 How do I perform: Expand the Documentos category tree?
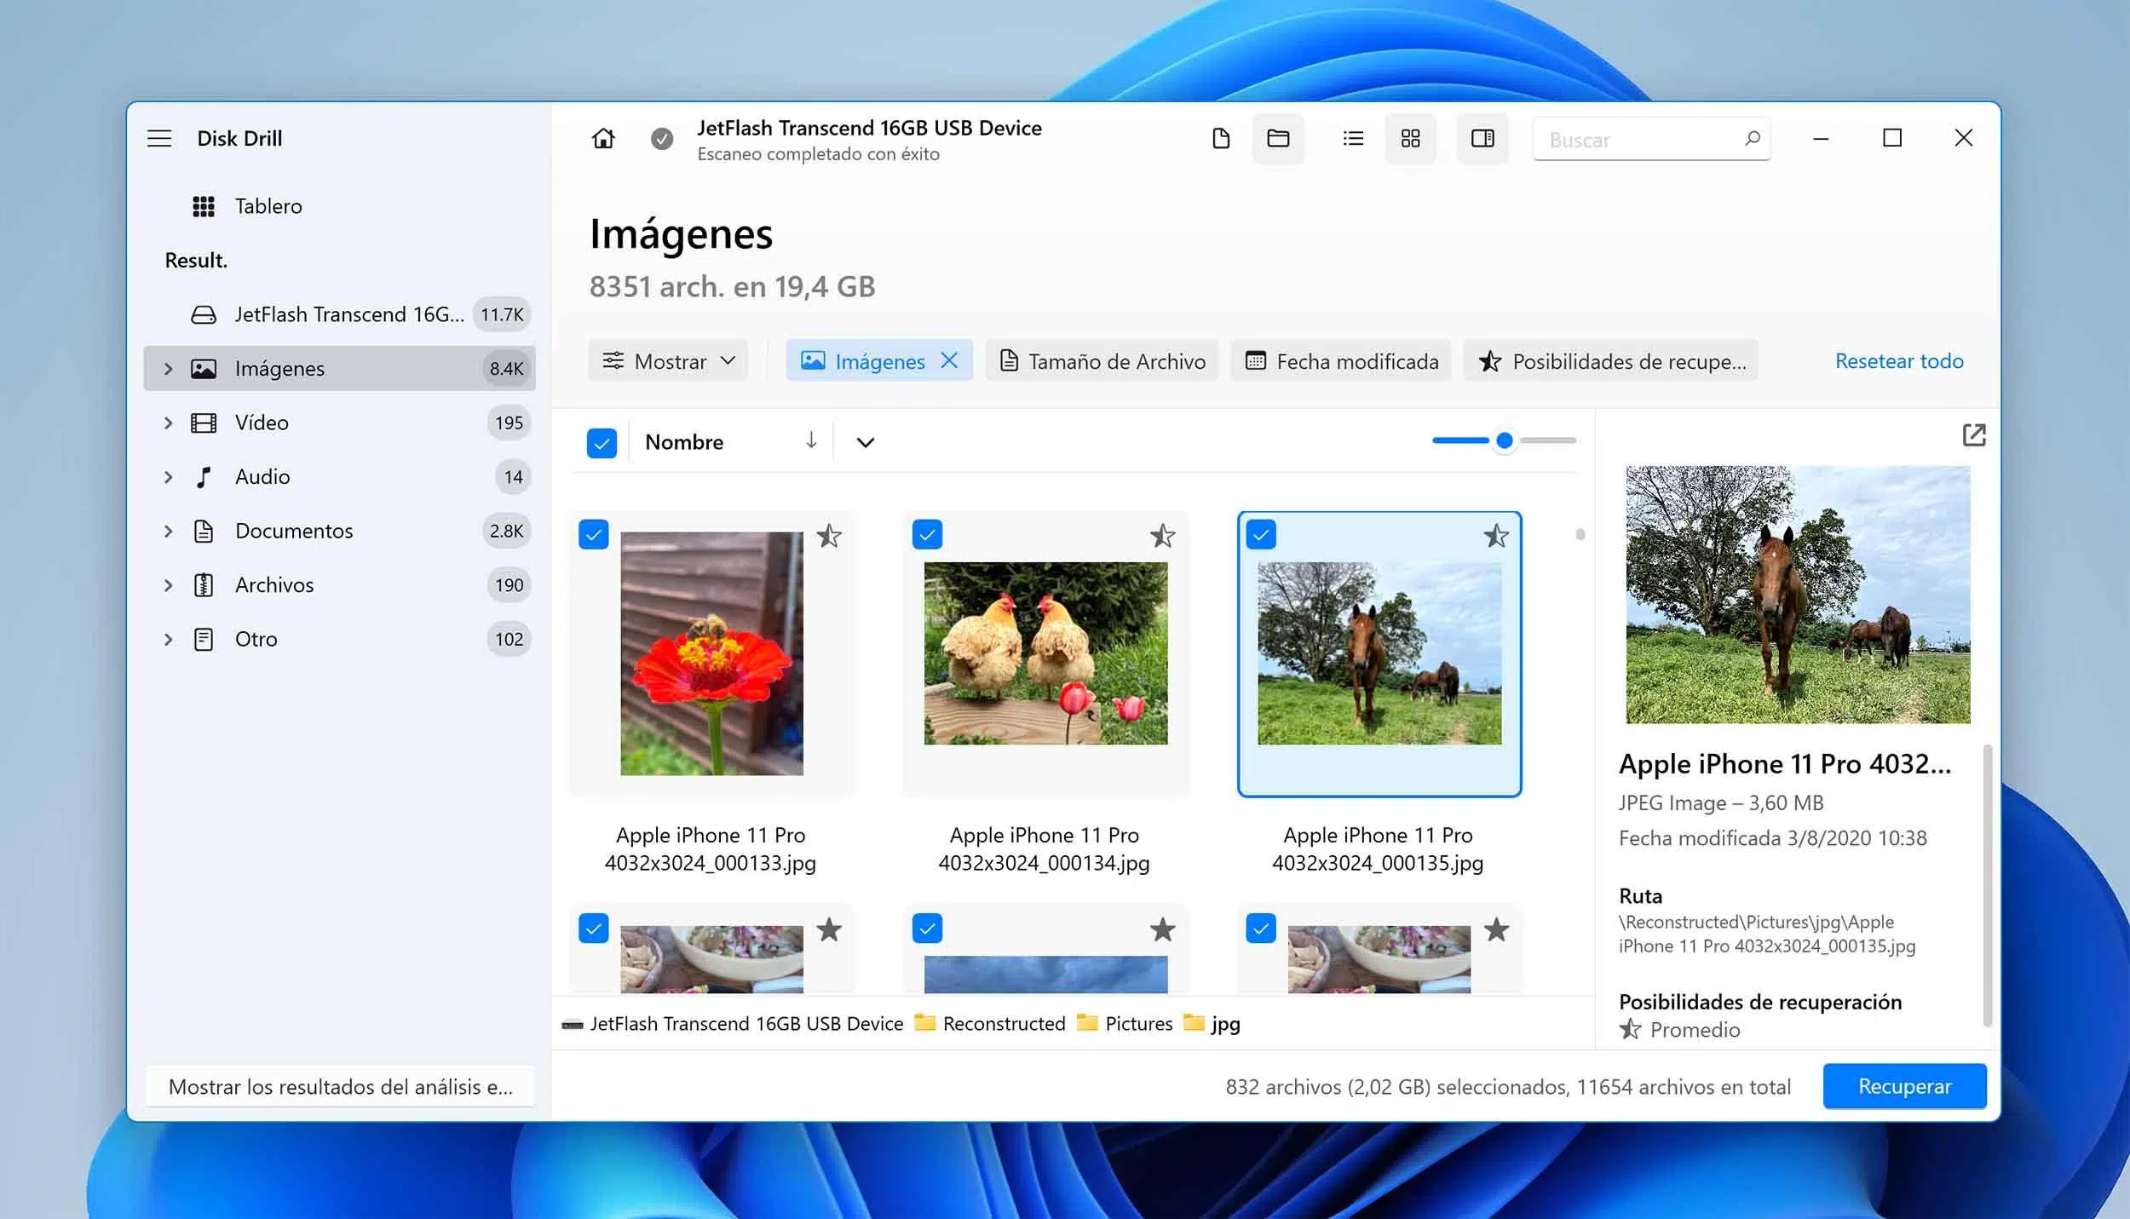[x=169, y=531]
